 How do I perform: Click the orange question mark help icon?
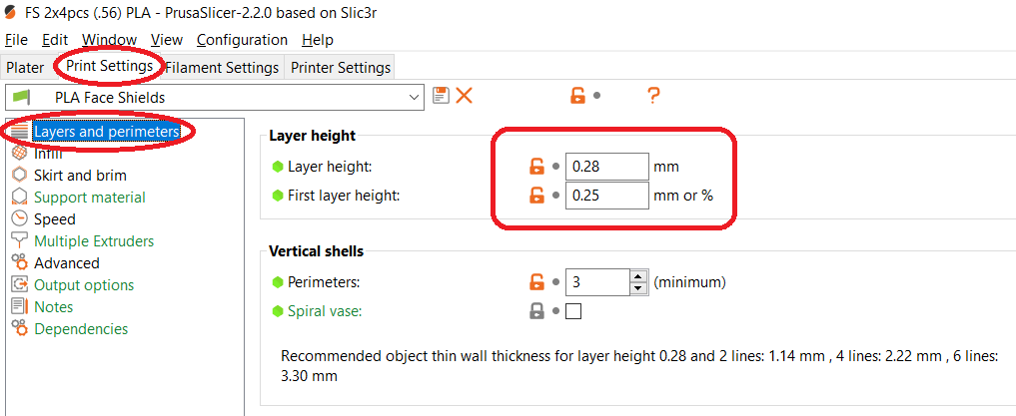(653, 96)
